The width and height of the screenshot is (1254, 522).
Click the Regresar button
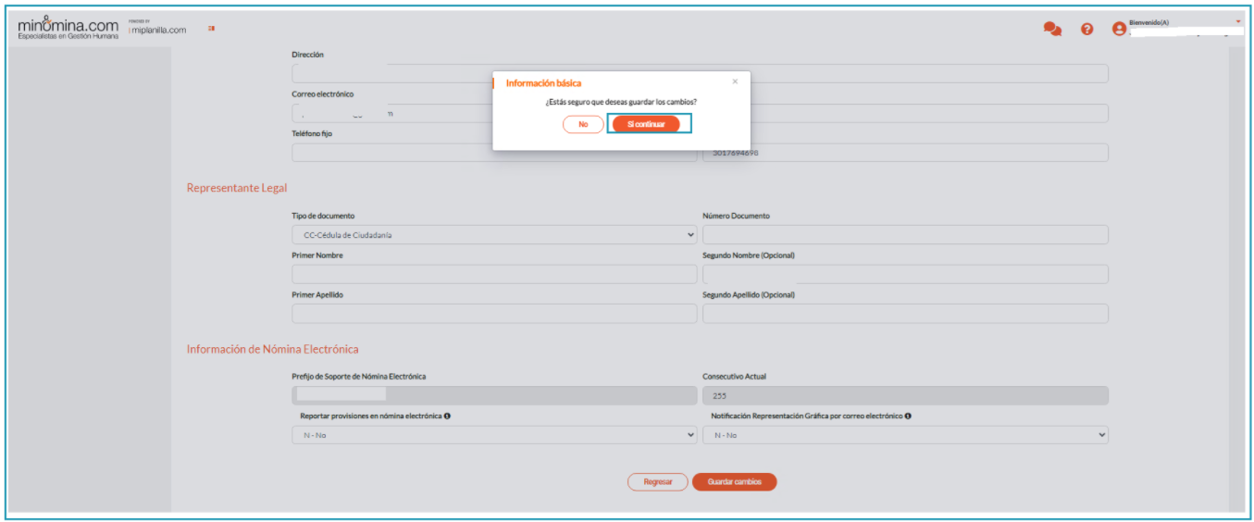pos(657,482)
